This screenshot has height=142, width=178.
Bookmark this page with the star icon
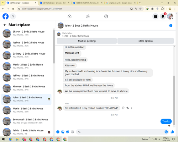point(141,9)
